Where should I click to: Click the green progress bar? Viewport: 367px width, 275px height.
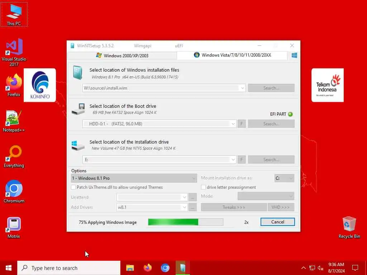click(186, 222)
